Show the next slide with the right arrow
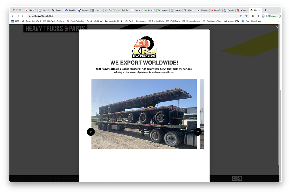291x194 pixels. 198,132
